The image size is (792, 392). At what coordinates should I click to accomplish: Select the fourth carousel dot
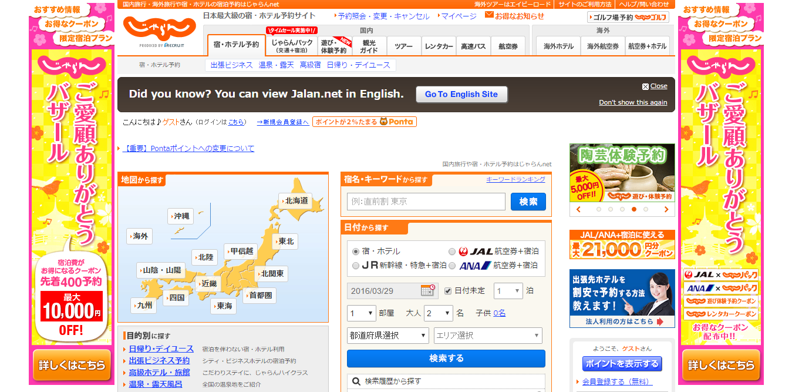click(634, 209)
